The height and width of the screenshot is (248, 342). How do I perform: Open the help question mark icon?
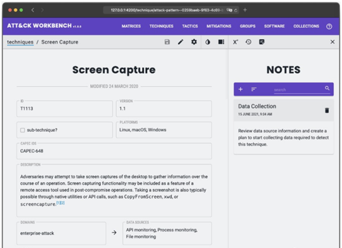coord(329,27)
